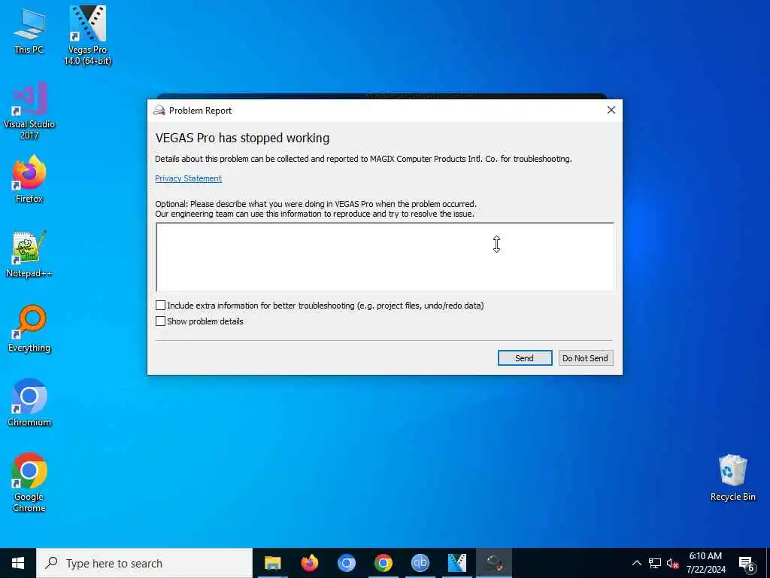Launch Firefox from the taskbar
This screenshot has width=770, height=578.
pos(309,563)
